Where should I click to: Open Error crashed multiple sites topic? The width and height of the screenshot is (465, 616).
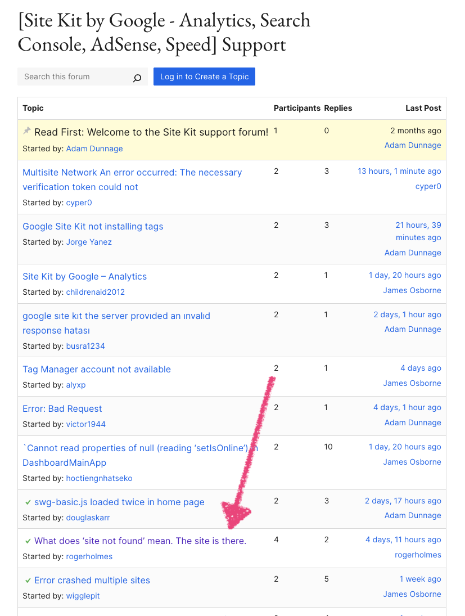point(92,581)
